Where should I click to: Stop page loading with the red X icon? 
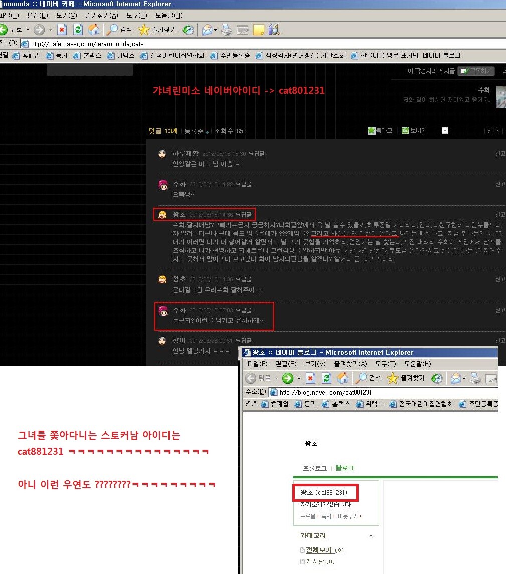[x=62, y=29]
